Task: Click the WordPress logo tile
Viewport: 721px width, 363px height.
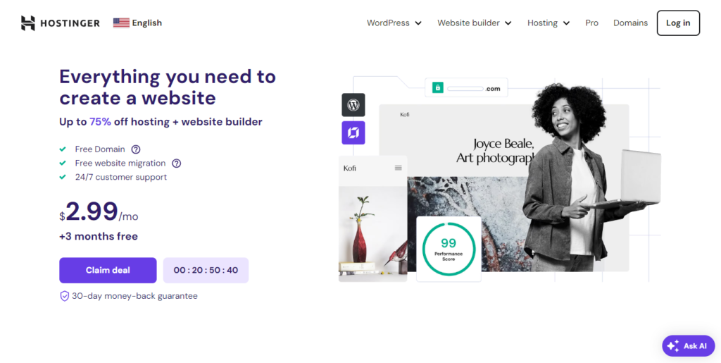Action: [x=353, y=105]
